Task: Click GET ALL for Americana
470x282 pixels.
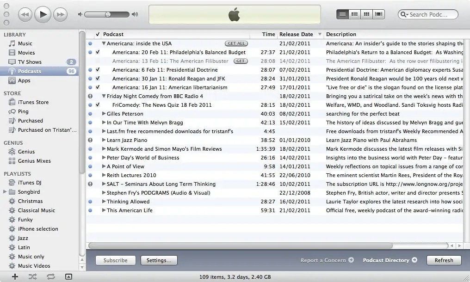Action: click(x=236, y=43)
